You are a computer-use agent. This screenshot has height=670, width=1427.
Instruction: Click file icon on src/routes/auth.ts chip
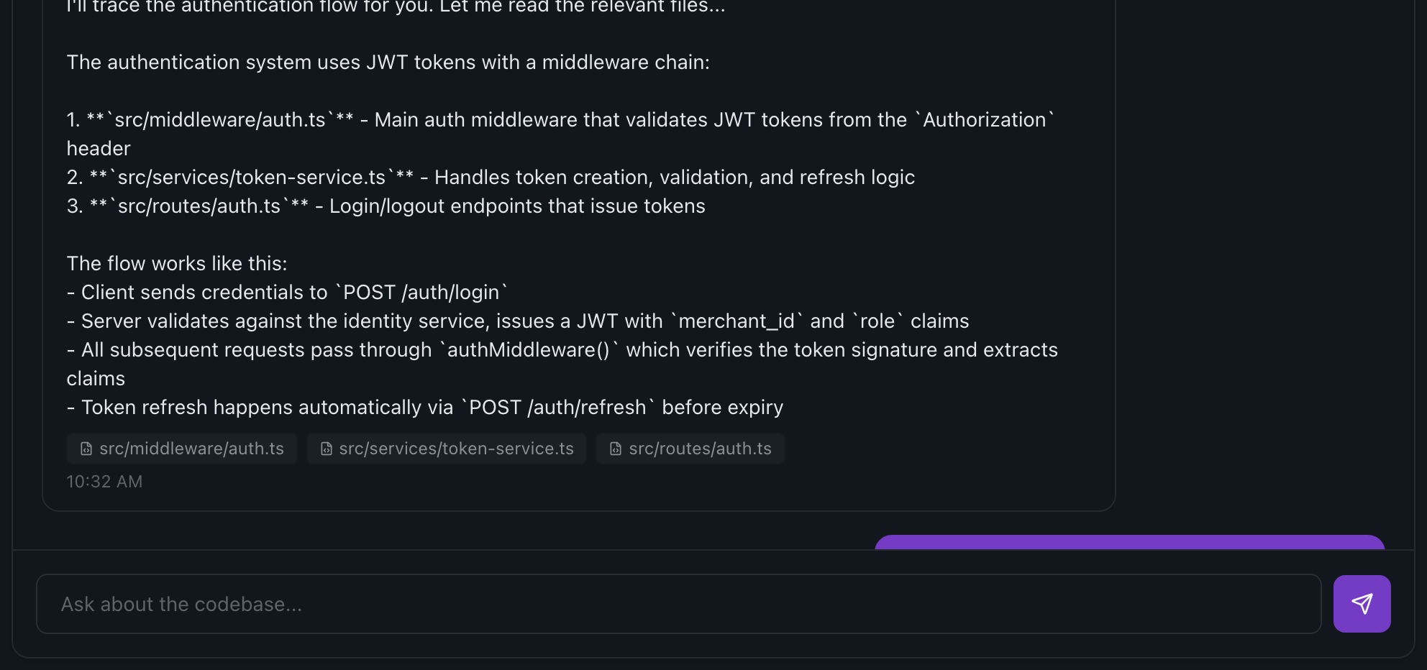pos(616,449)
